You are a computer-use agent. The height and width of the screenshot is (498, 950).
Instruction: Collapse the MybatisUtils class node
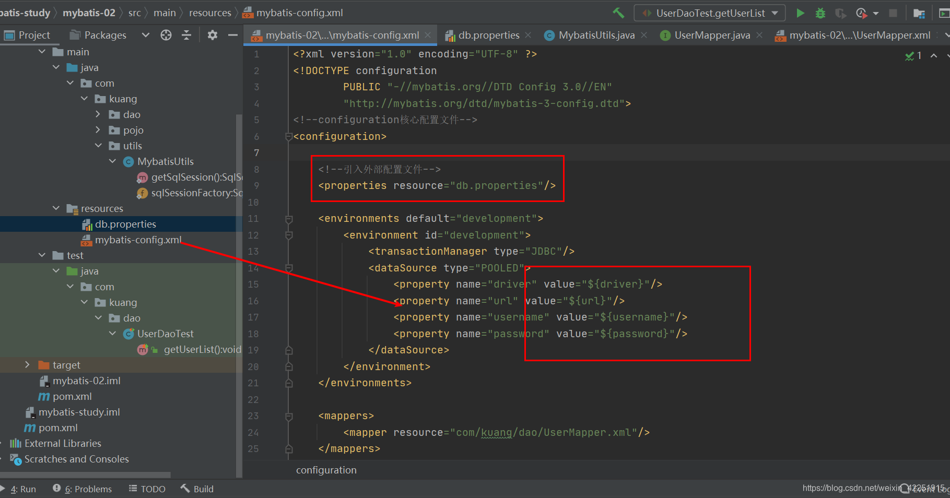pos(112,161)
